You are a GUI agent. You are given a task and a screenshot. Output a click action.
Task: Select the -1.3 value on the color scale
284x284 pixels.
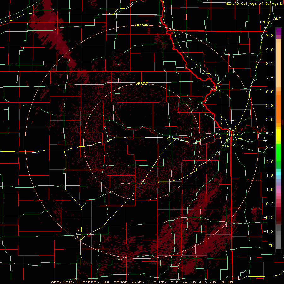(x=269, y=232)
